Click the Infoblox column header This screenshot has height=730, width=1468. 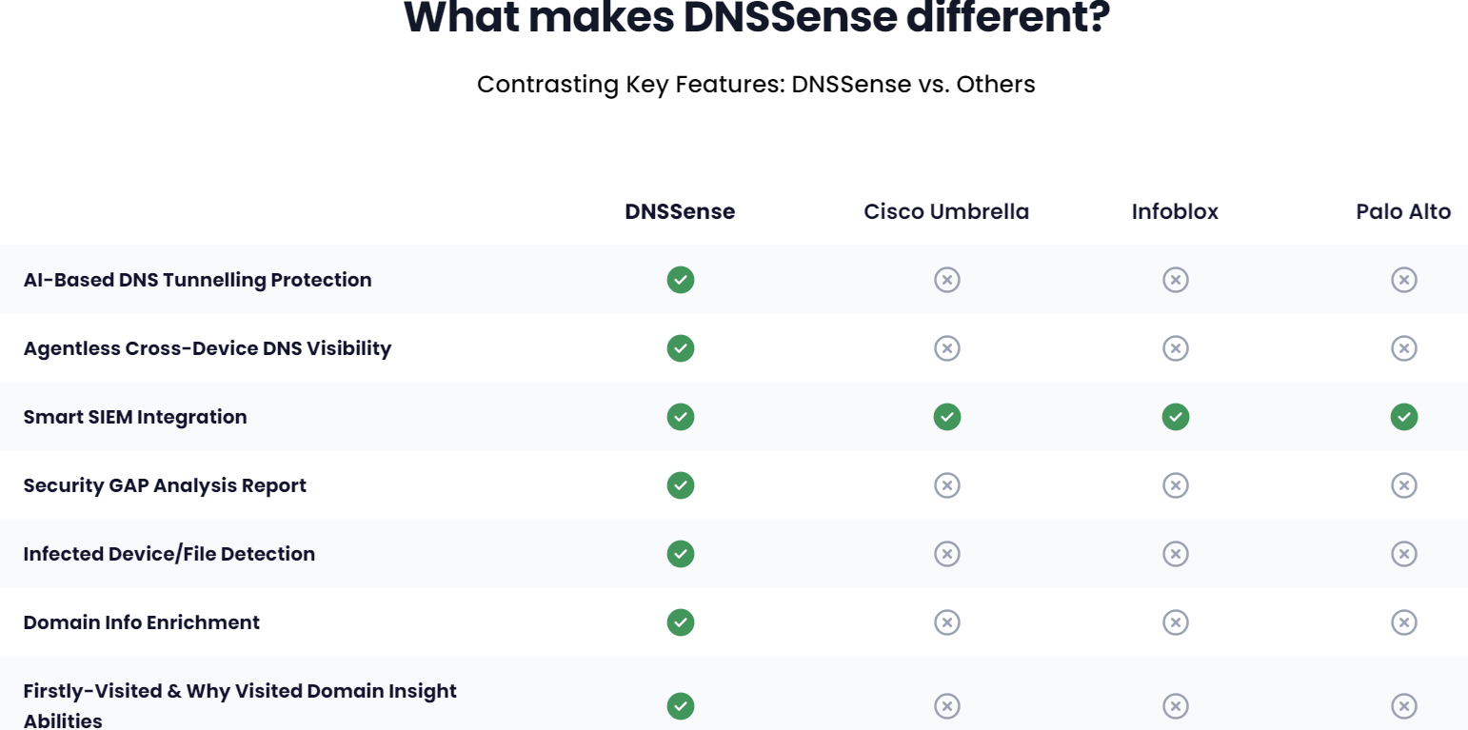[1175, 211]
